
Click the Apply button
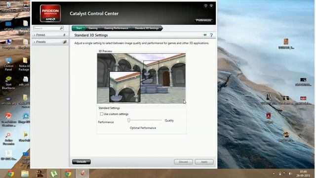(x=204, y=162)
